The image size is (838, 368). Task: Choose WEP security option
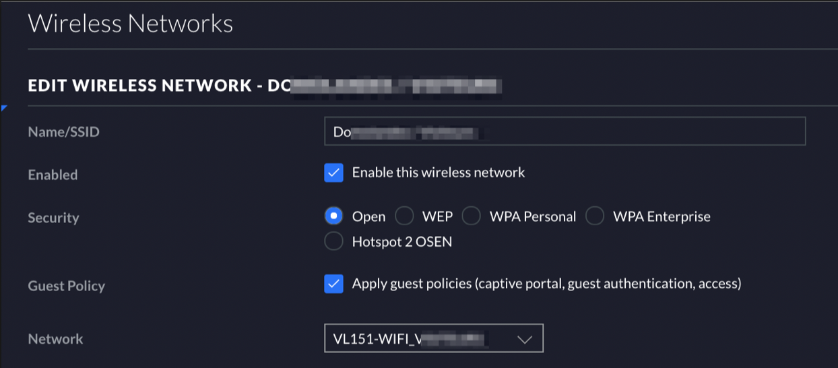(x=404, y=216)
